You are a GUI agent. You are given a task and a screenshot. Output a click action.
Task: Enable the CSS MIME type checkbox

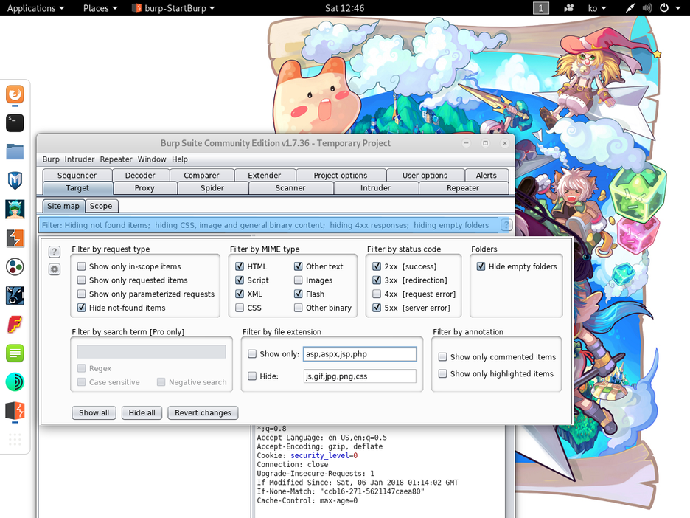click(240, 308)
